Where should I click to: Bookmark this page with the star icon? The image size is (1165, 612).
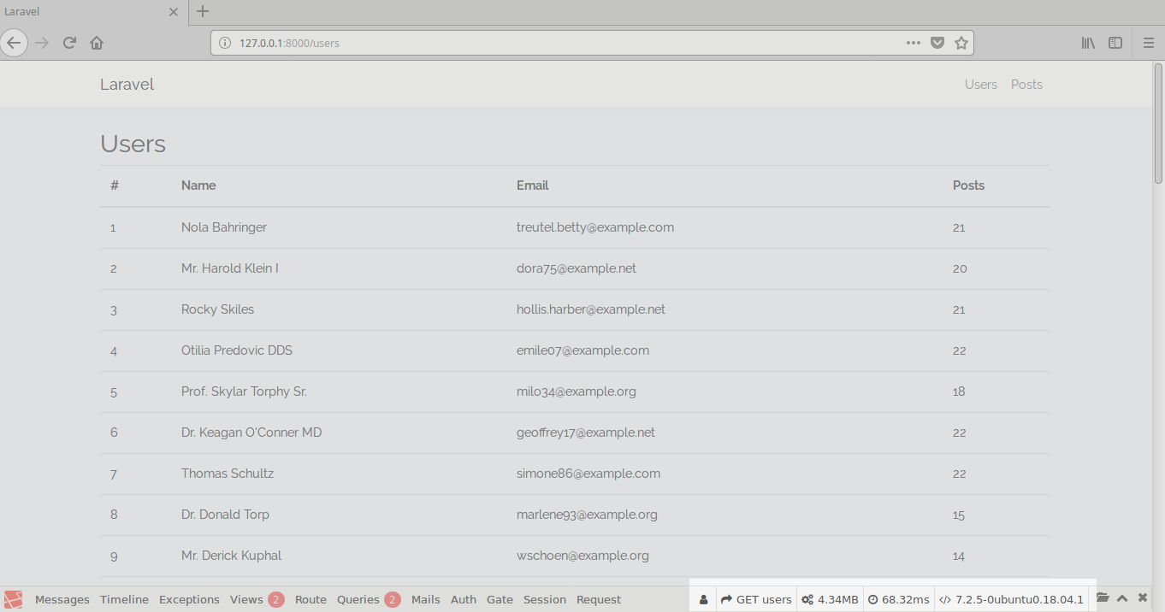961,43
